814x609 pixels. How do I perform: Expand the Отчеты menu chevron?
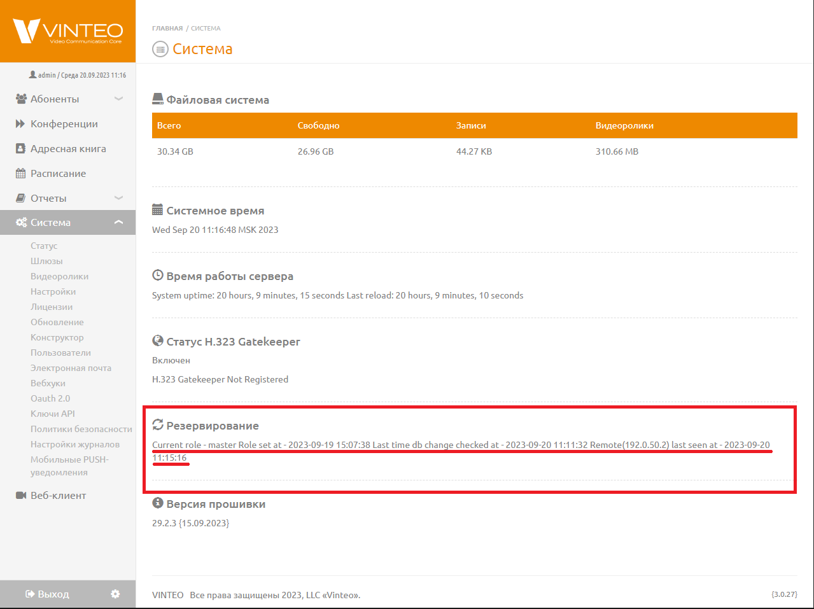[x=118, y=198]
